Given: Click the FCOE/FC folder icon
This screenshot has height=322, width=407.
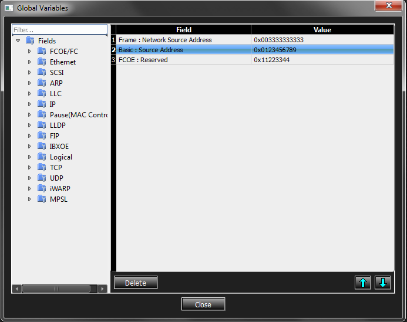Looking at the screenshot, I should [x=42, y=51].
